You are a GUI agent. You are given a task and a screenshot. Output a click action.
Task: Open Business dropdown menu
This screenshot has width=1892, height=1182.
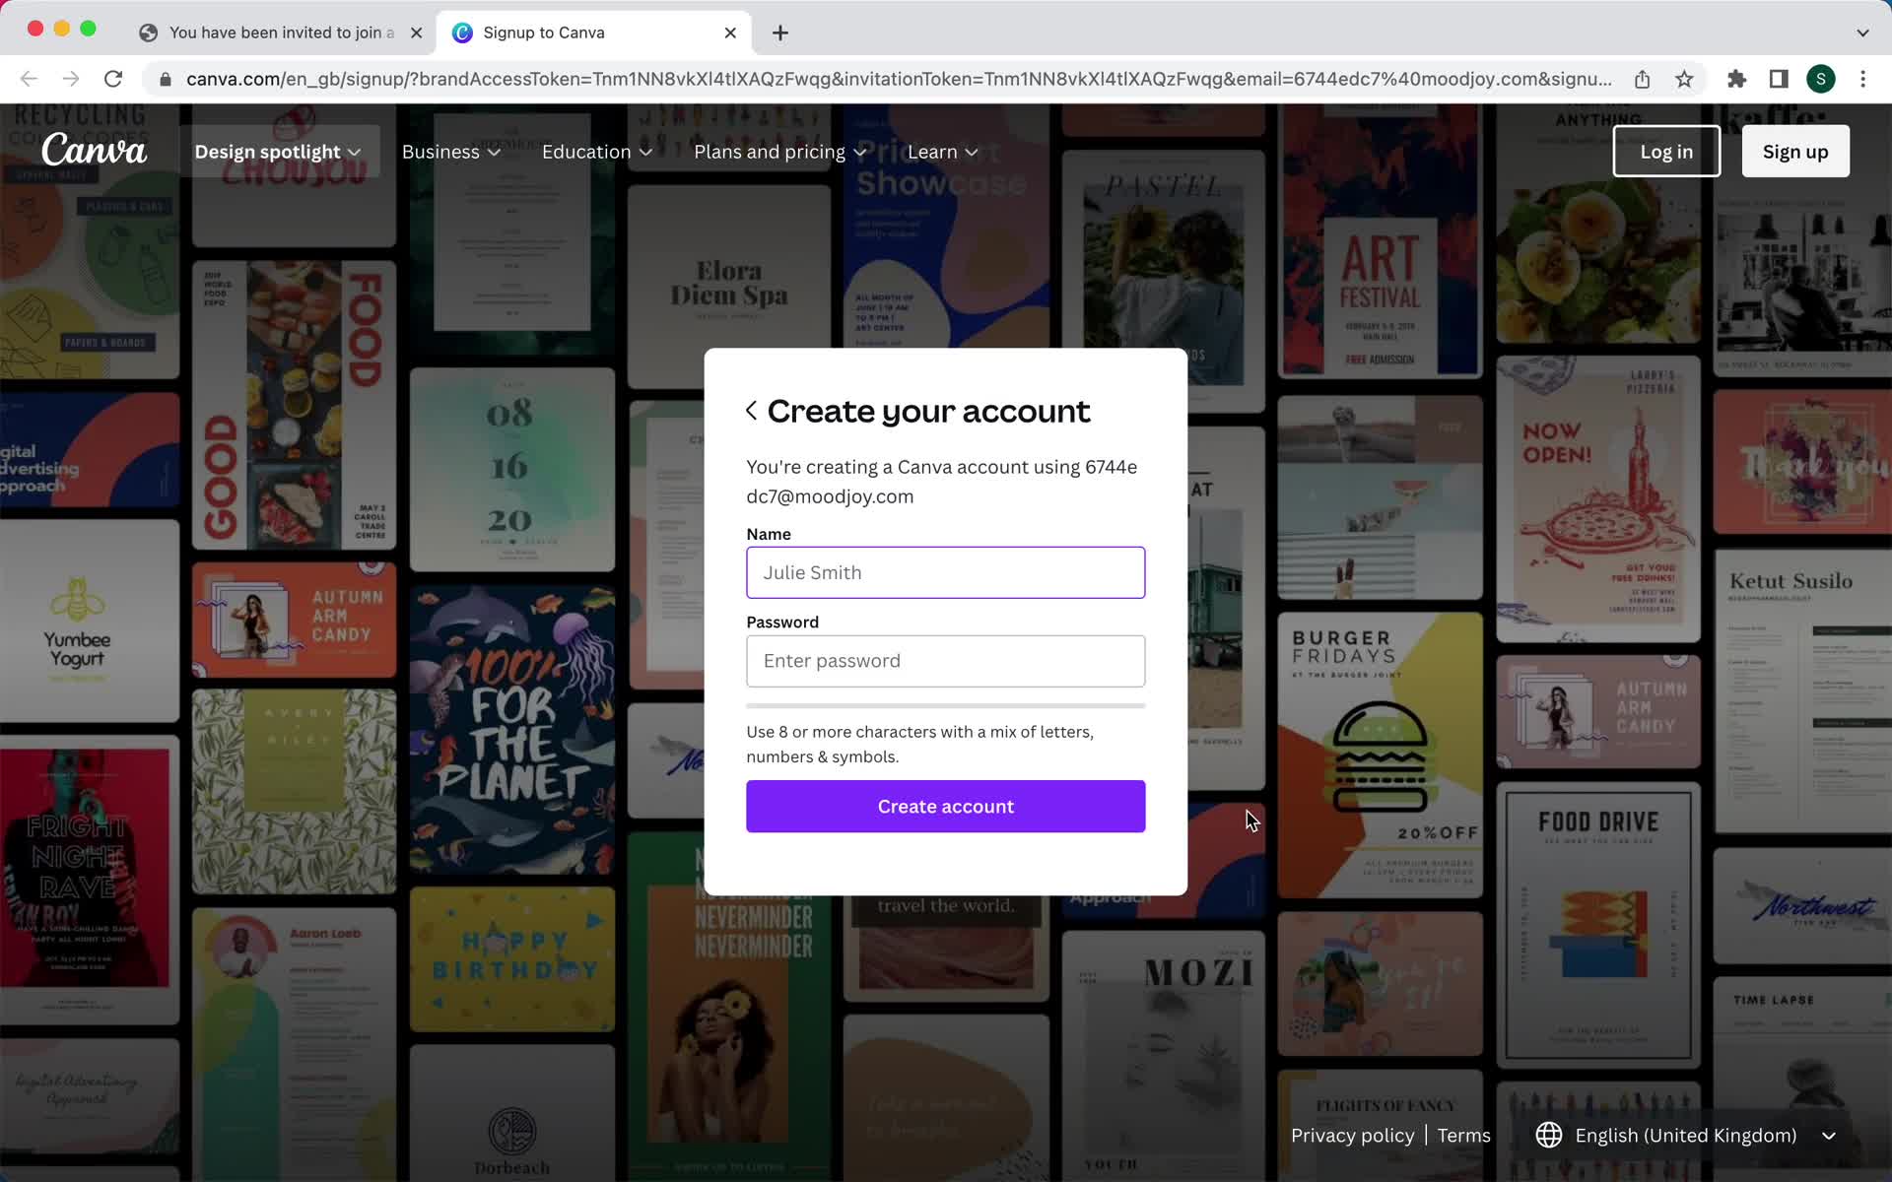pyautogui.click(x=449, y=151)
